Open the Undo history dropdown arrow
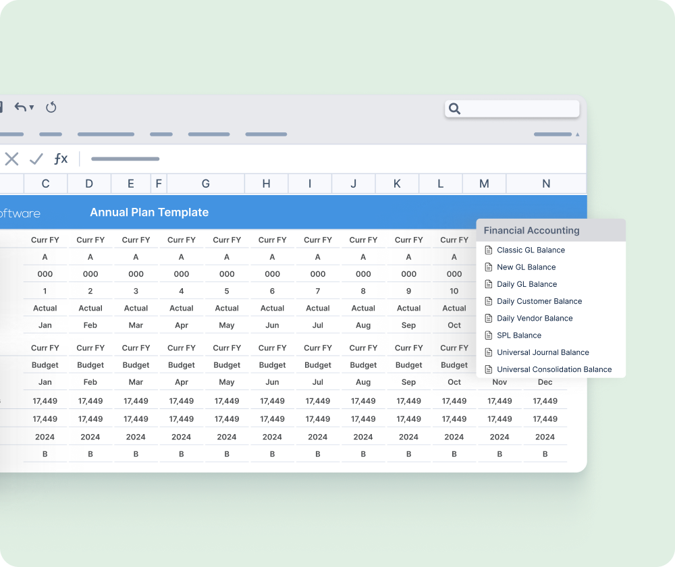Screen dimensions: 675x567 (x=31, y=108)
